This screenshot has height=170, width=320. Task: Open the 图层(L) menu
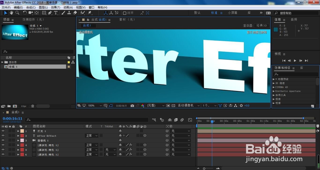(43, 7)
